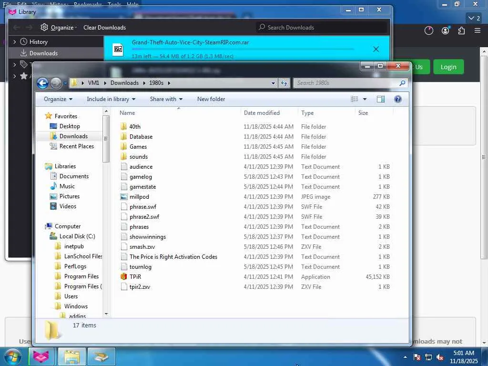This screenshot has height=366, width=488.
Task: Select the millpod JPEG image icon
Action: [x=124, y=197]
